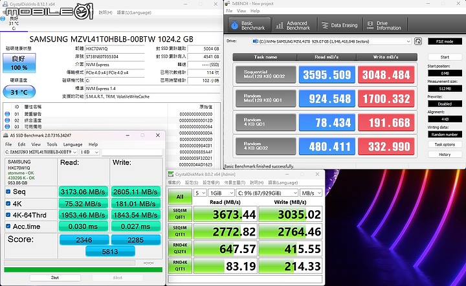Open 設定(S) menu in CrystalDiskMark

point(192,182)
